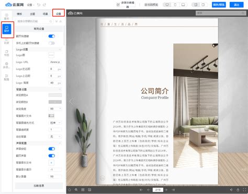Image resolution: width=248 pixels, height=194 pixels.
Task: Click the settings search input field
Action: click(x=35, y=21)
